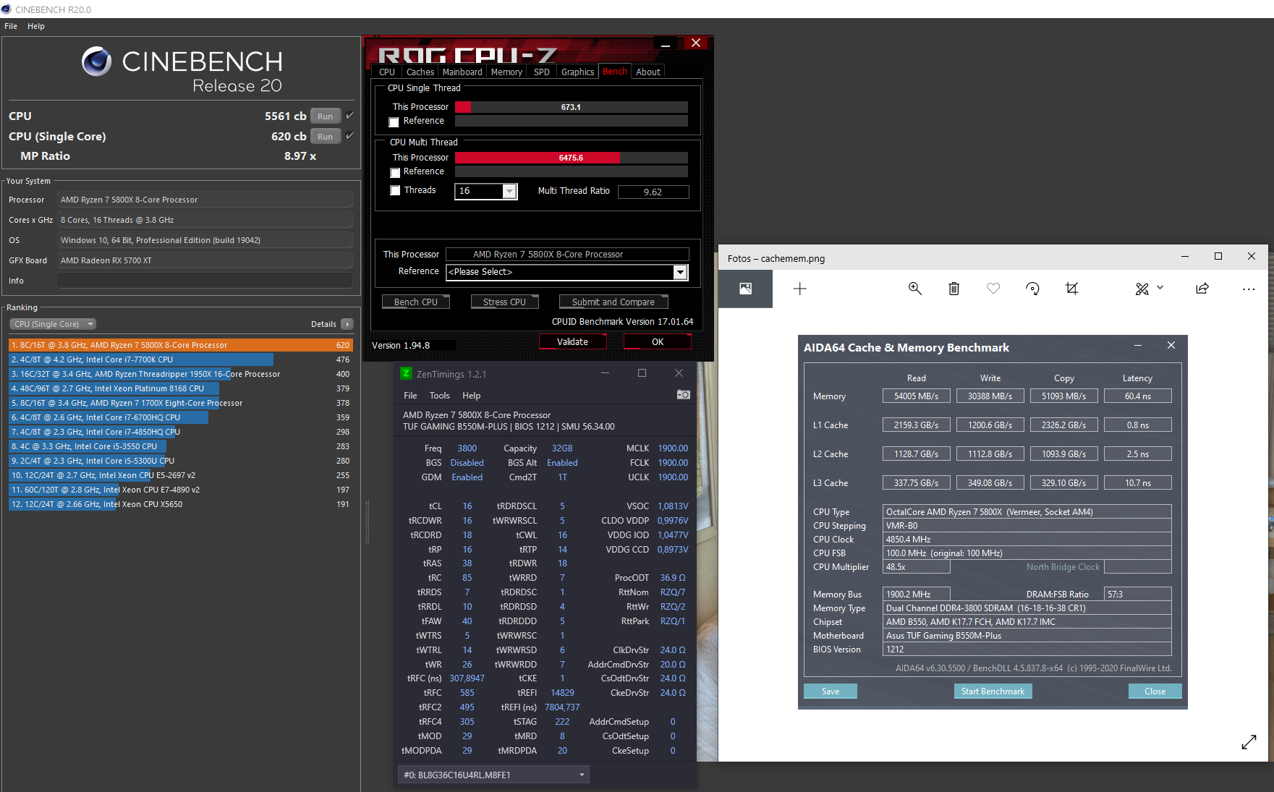Click the add to collection plus icon
This screenshot has height=792, width=1274.
[799, 289]
